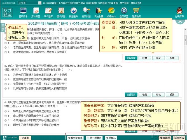
Task: Select option D 老刘胃癌晚期 answer
Action: 6,52
